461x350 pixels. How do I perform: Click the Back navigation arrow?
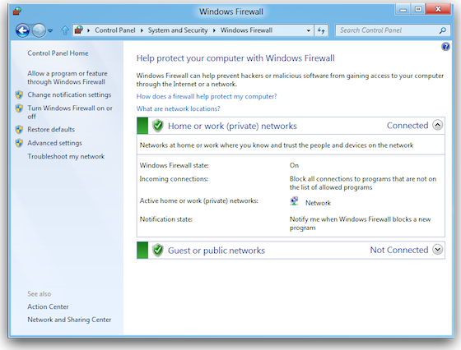coord(23,30)
